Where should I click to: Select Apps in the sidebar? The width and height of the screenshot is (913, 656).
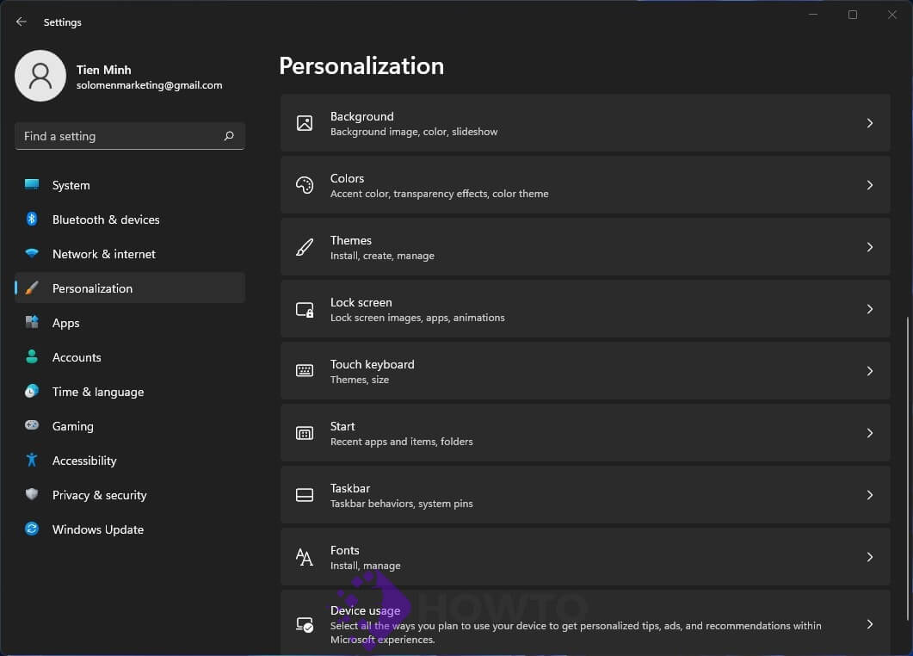pos(65,323)
